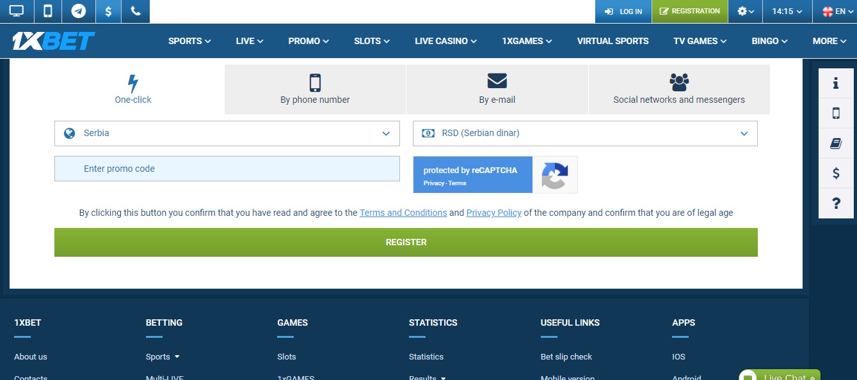
Task: Open the desktop app monitor icon
Action: (x=17, y=11)
